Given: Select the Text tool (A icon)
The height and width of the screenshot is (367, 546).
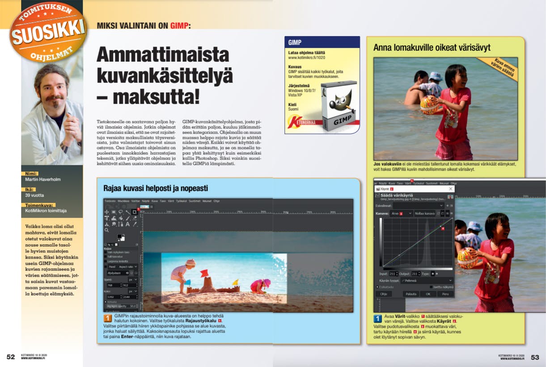Looking at the screenshot, I should tap(127, 224).
